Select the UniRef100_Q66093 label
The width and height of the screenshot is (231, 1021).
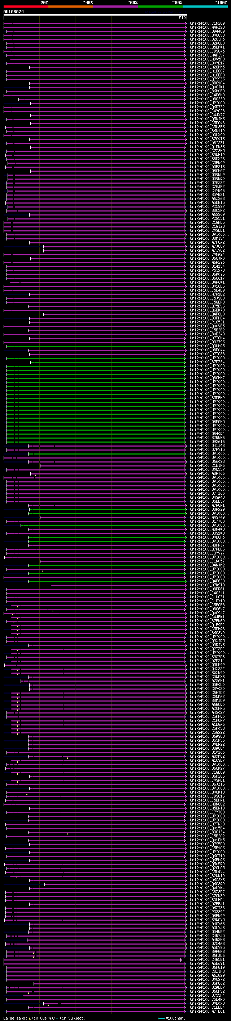[207, 461]
